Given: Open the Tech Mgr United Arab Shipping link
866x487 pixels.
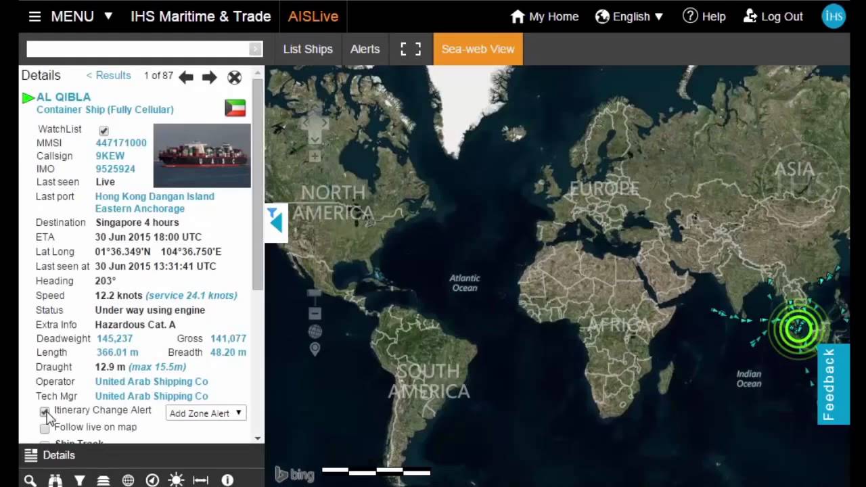Looking at the screenshot, I should (152, 396).
